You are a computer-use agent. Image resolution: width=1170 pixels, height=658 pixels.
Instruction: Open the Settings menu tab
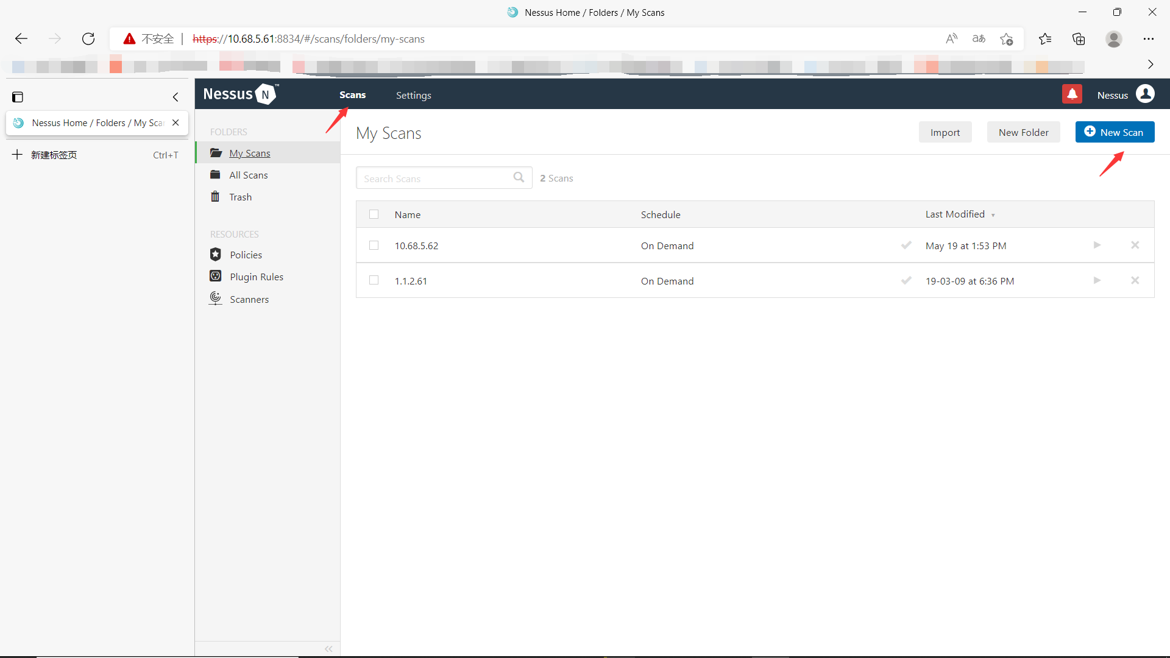click(414, 95)
